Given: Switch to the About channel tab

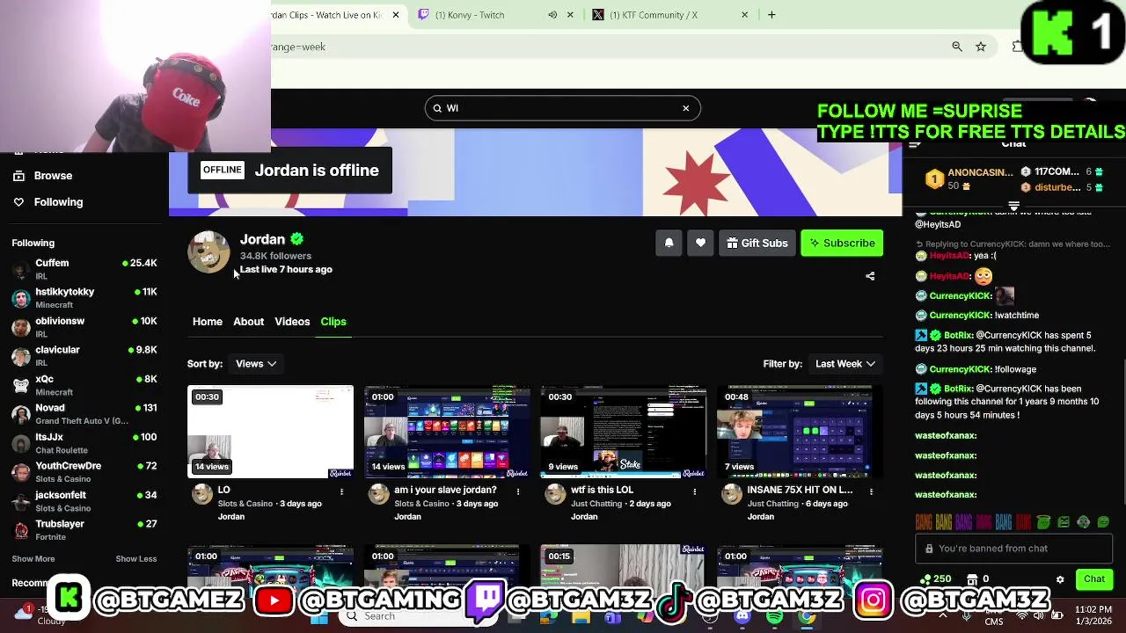Looking at the screenshot, I should tap(248, 322).
